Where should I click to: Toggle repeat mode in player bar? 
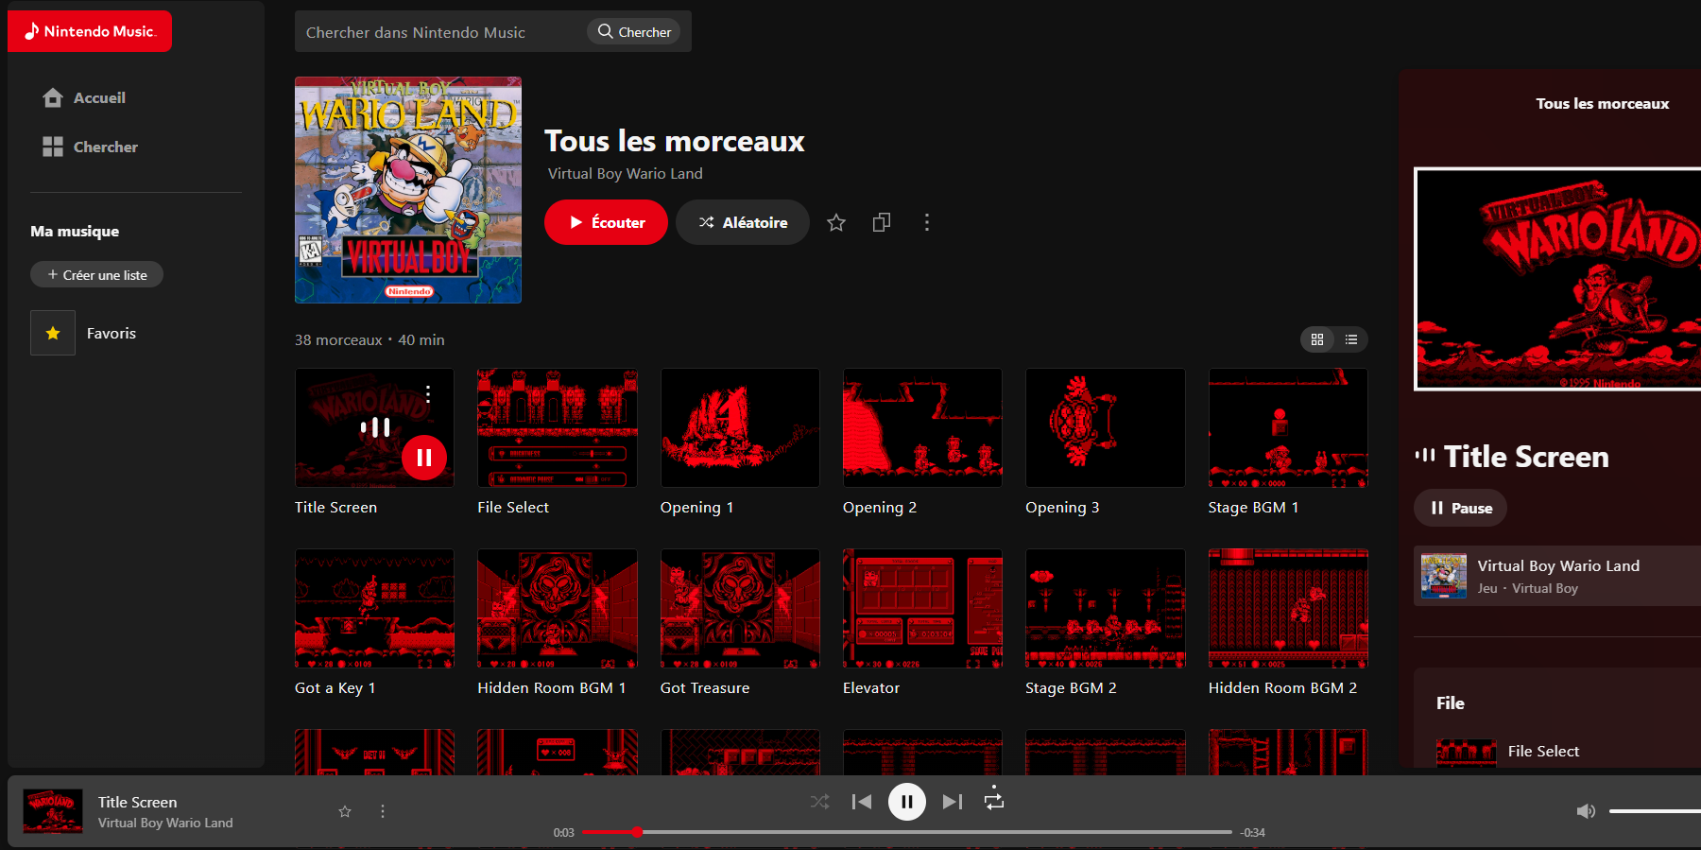click(x=994, y=800)
